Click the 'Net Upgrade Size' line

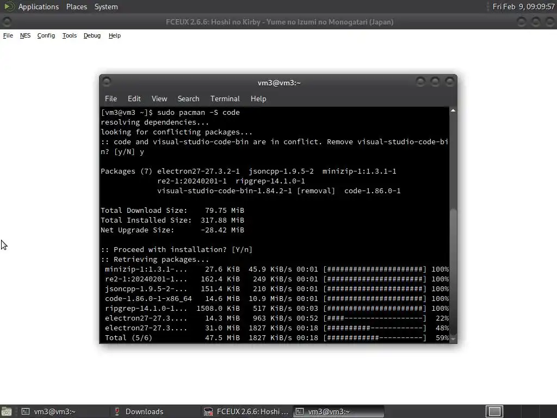pyautogui.click(x=172, y=230)
